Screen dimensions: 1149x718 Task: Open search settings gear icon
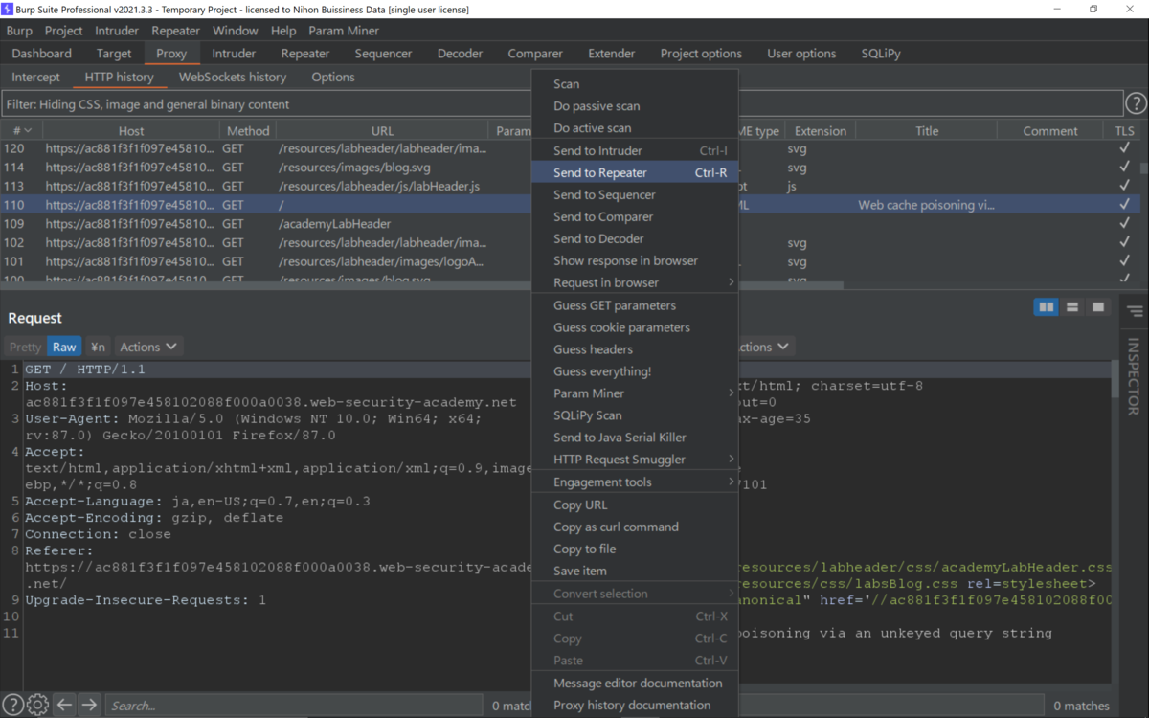click(x=38, y=705)
